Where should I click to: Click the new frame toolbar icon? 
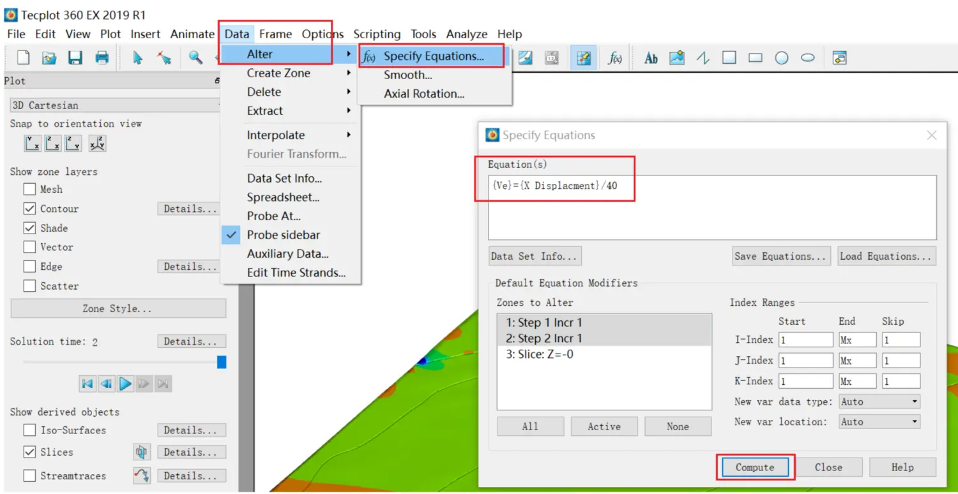point(839,58)
